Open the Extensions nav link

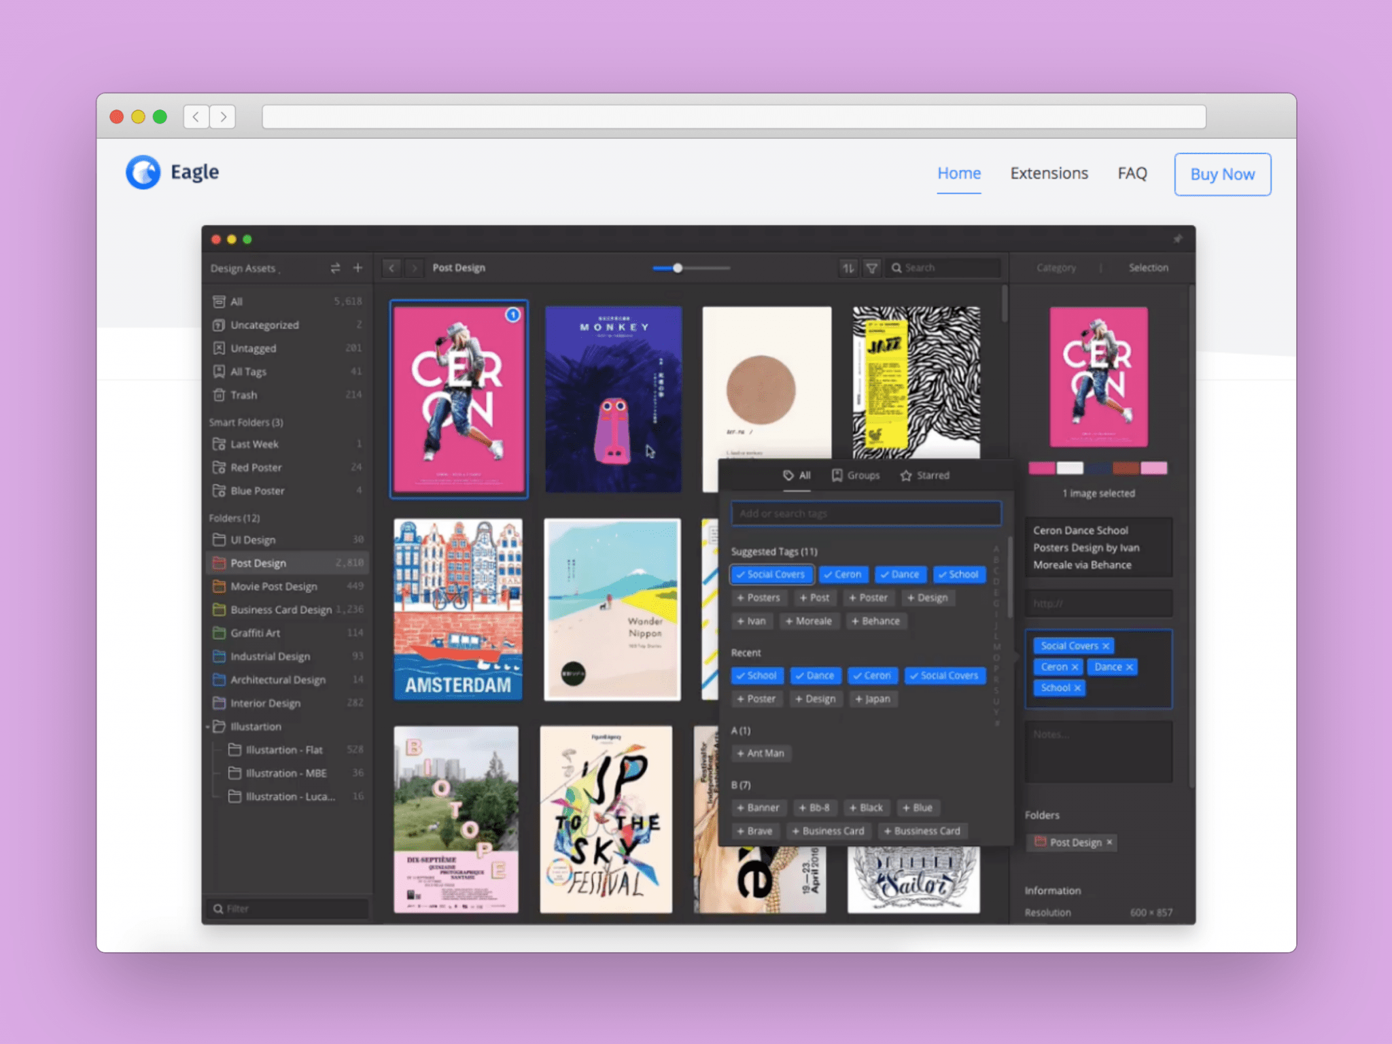1049,174
